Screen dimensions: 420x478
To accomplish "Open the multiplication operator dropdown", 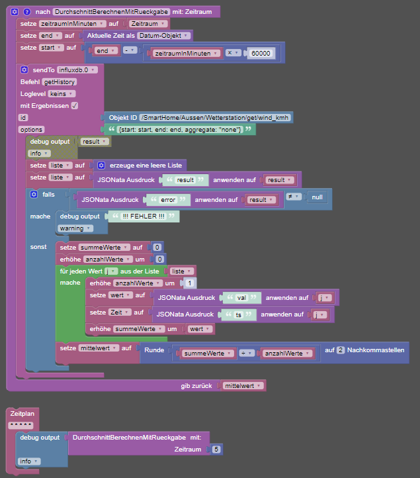I will click(x=233, y=53).
